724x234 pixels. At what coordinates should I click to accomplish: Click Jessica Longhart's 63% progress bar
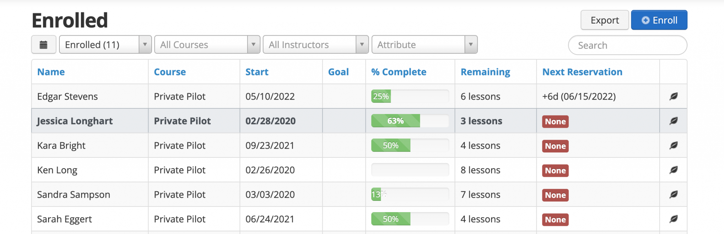tap(410, 121)
